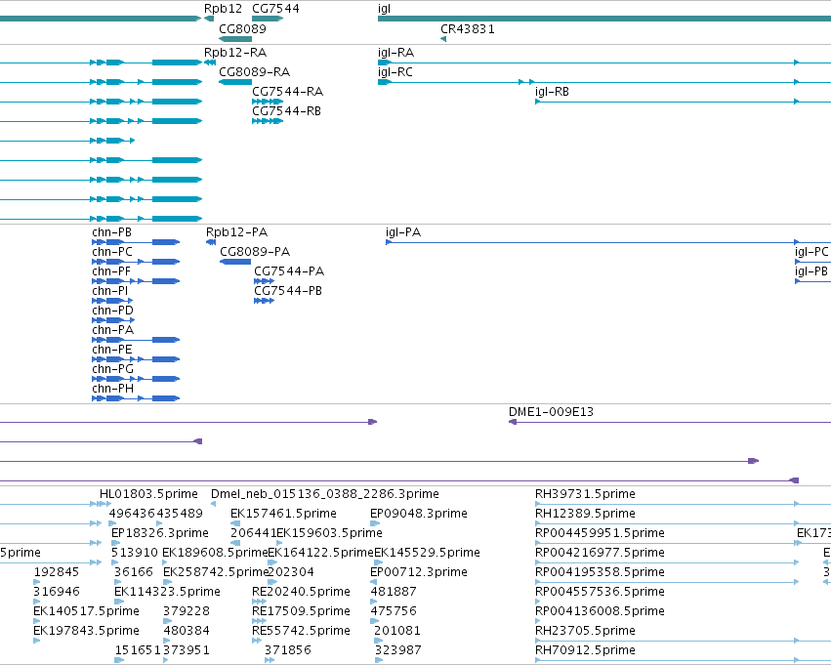The width and height of the screenshot is (831, 665).
Task: Click the CR43831 gene label
Action: (x=468, y=29)
